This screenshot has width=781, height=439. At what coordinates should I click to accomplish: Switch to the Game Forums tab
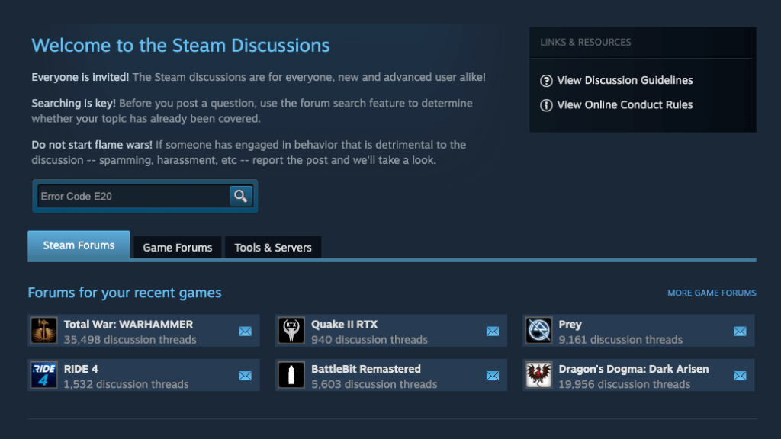[x=178, y=247]
